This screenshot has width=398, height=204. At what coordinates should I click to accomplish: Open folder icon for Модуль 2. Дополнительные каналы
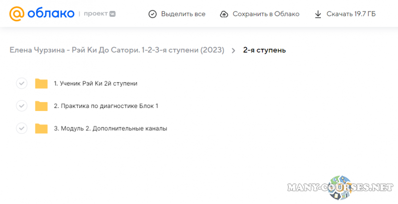pyautogui.click(x=41, y=128)
